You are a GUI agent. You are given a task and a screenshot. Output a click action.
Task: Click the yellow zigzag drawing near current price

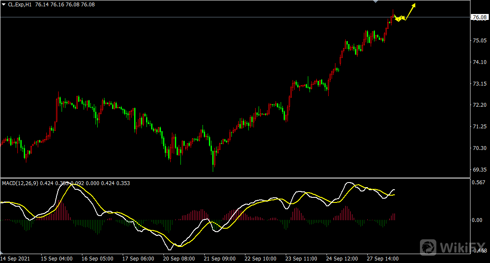(399, 18)
